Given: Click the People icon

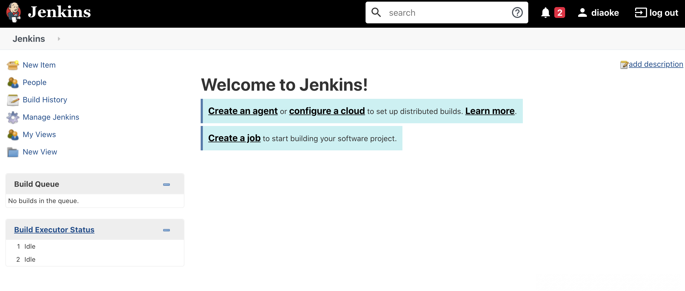Looking at the screenshot, I should point(13,83).
